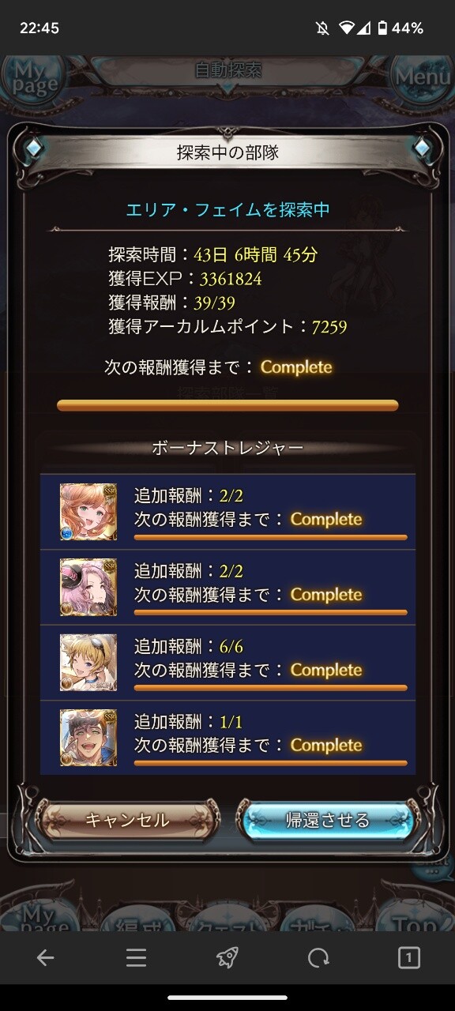This screenshot has width=455, height=1011.
Task: Open the browser hamburger menu icon
Action: pos(137,958)
